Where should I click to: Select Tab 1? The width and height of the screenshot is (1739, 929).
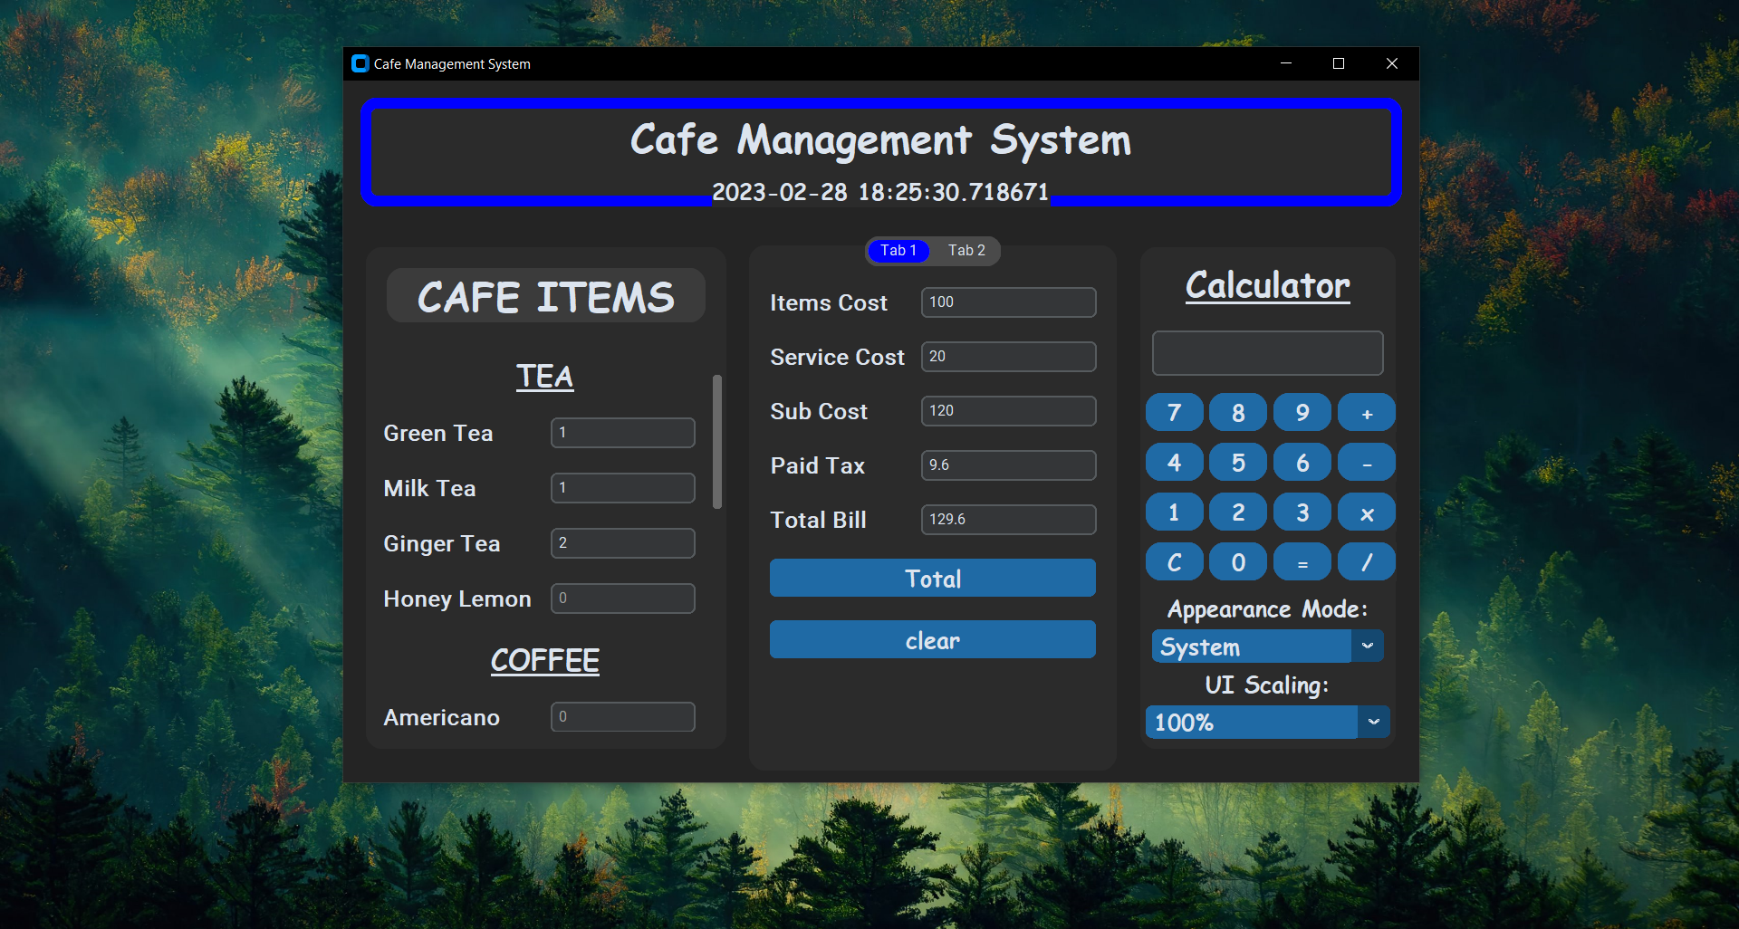898,251
